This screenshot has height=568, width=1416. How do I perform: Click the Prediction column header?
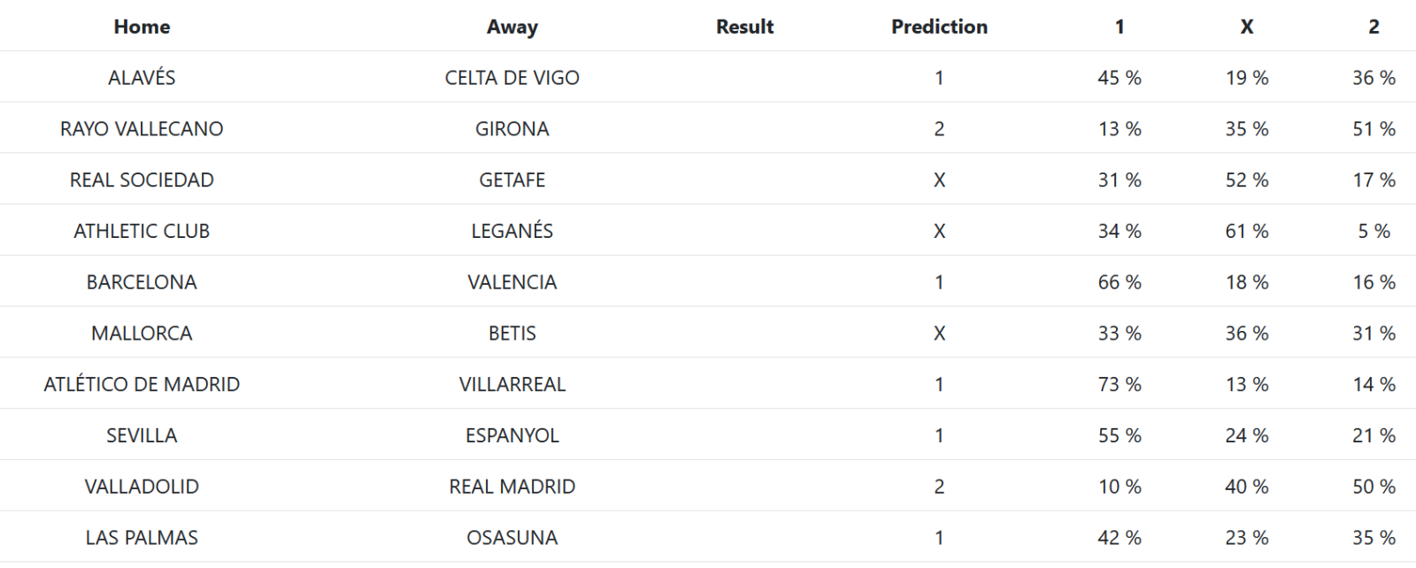(939, 27)
